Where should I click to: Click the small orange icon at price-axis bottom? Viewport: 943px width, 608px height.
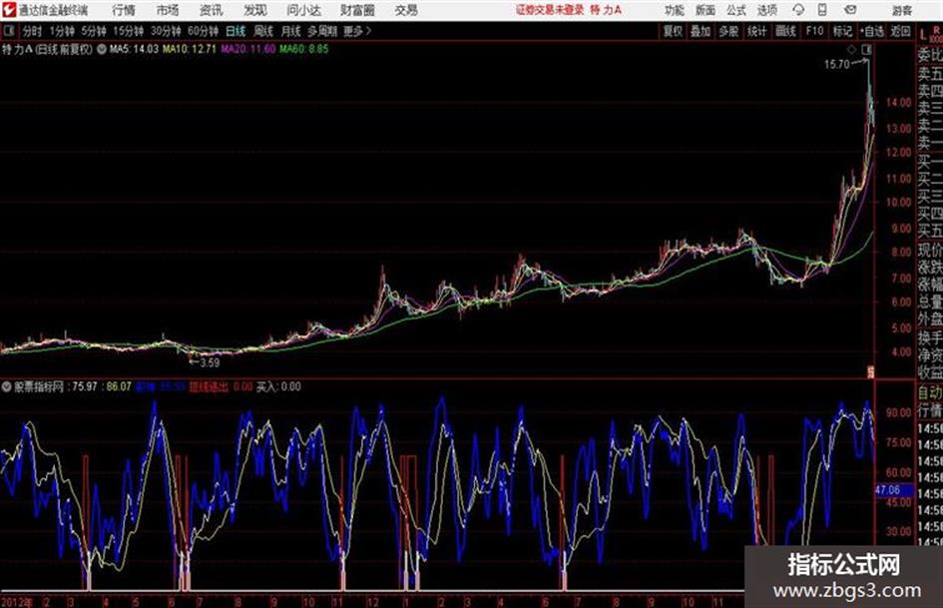click(869, 371)
